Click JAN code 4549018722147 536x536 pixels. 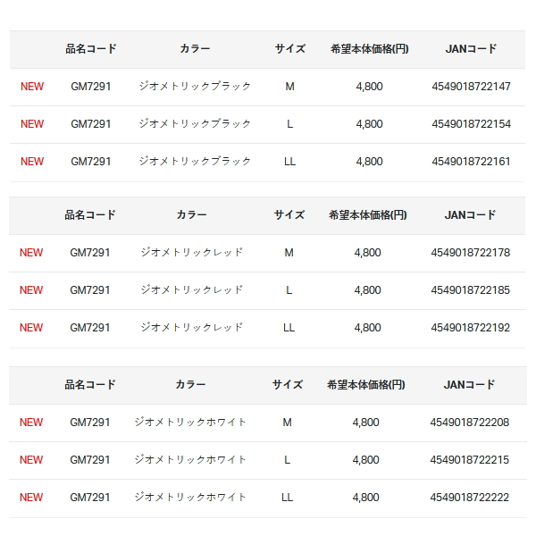471,87
